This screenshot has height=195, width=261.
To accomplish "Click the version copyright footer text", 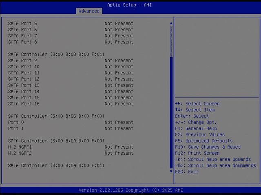I will (130, 190).
